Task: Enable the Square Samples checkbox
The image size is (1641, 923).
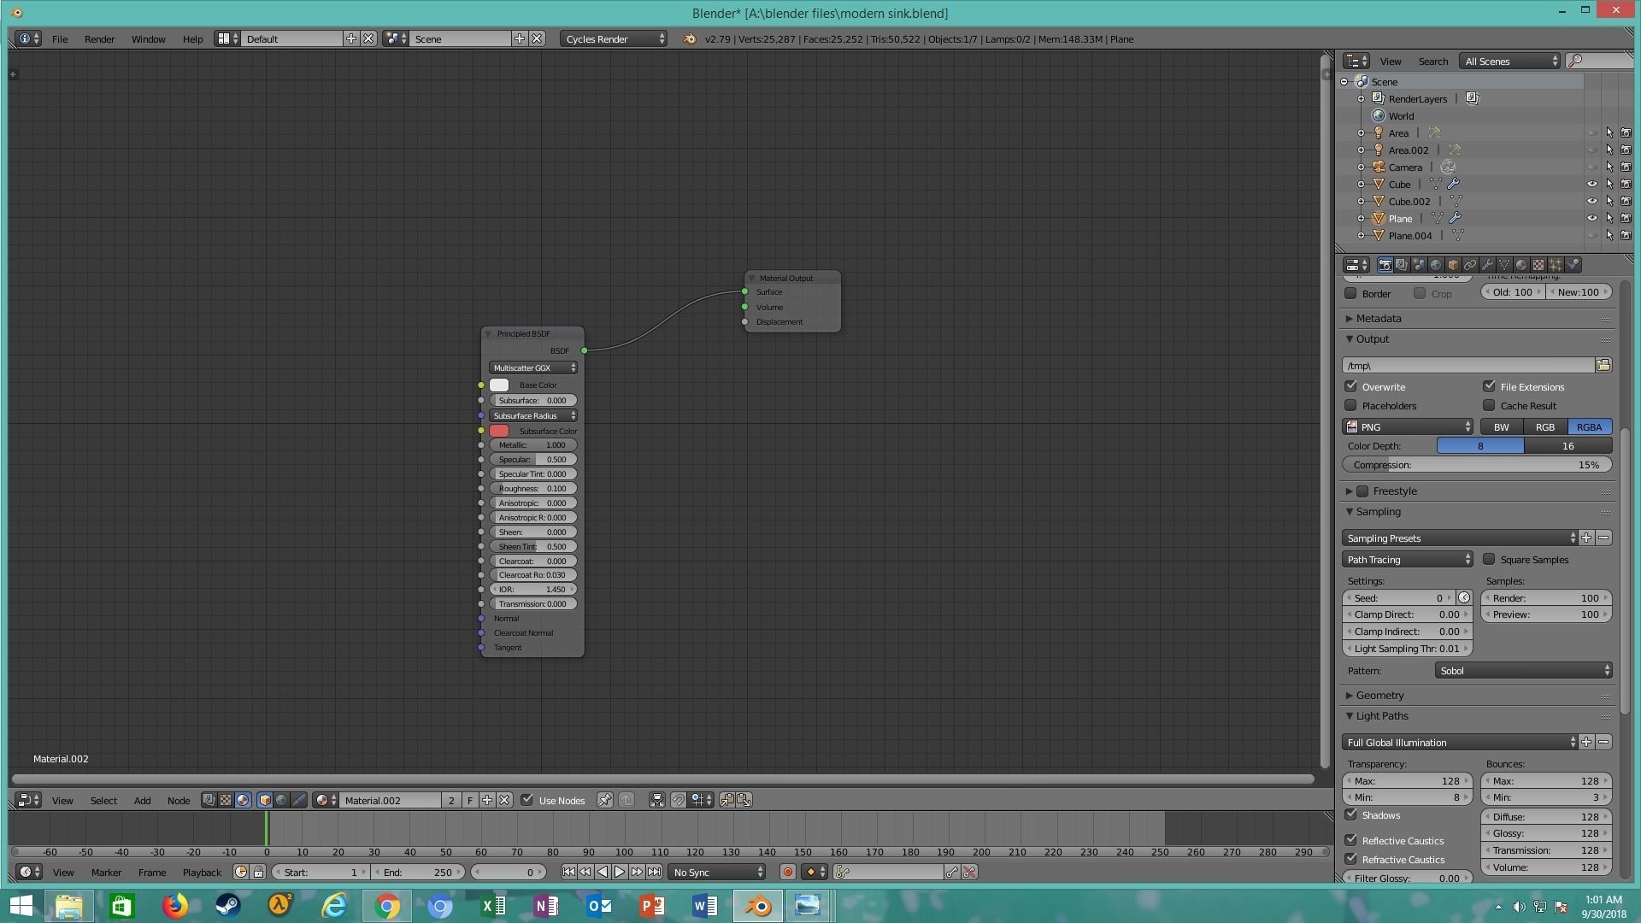Action: coord(1489,559)
